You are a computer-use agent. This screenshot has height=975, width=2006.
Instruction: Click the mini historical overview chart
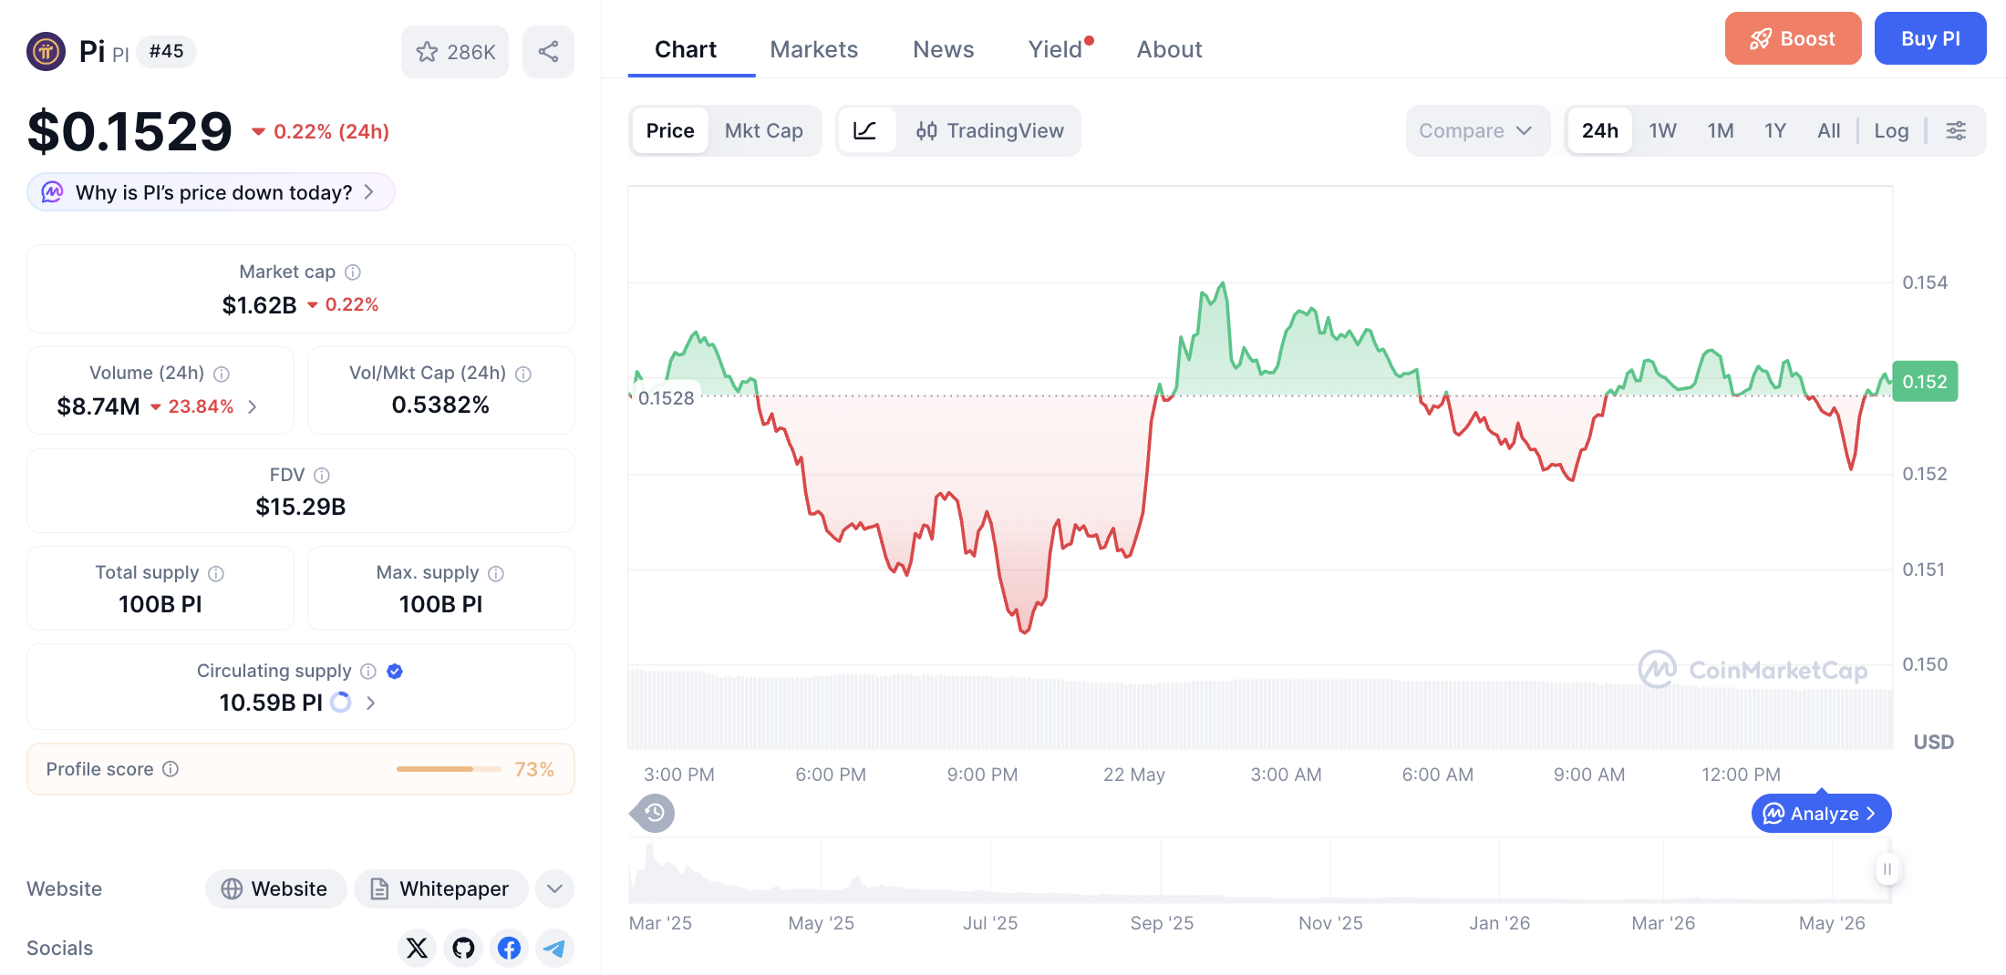tap(1260, 870)
